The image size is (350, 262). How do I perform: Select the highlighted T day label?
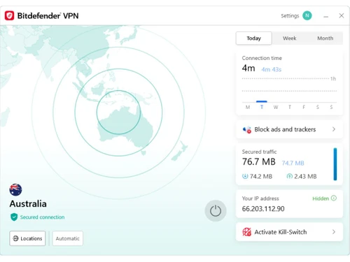click(x=262, y=107)
